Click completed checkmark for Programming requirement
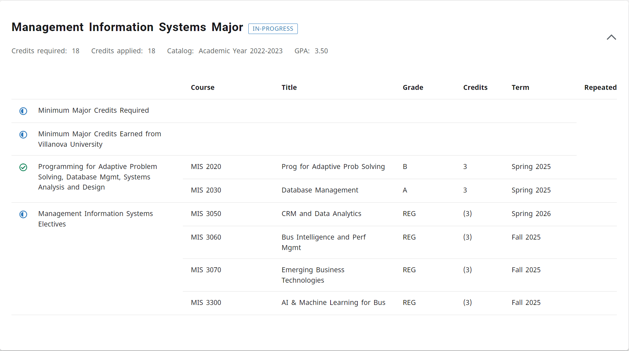The image size is (629, 351). pyautogui.click(x=23, y=167)
